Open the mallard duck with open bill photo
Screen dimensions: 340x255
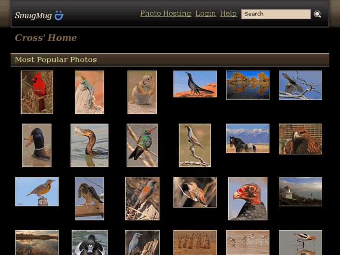(36, 146)
